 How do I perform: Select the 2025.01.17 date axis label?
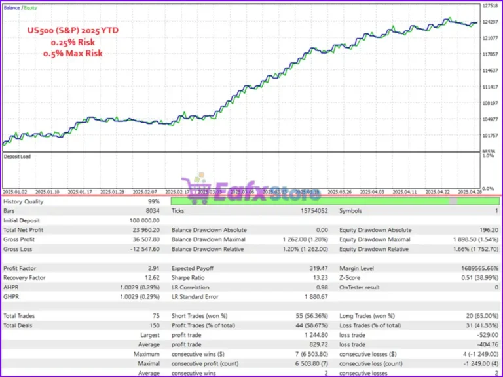coord(80,192)
